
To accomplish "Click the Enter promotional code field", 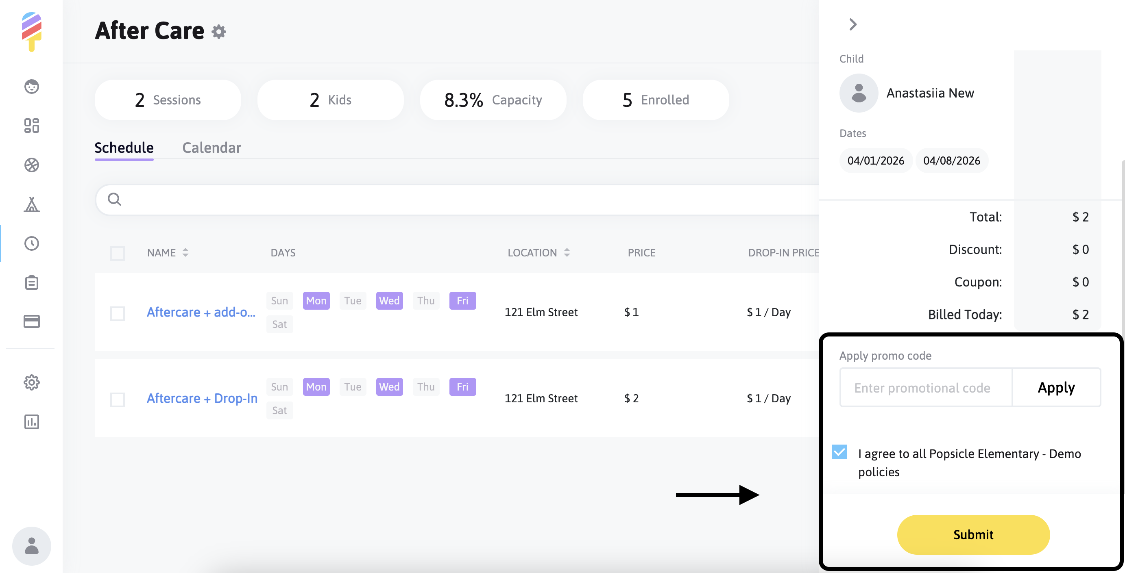I will click(x=926, y=388).
